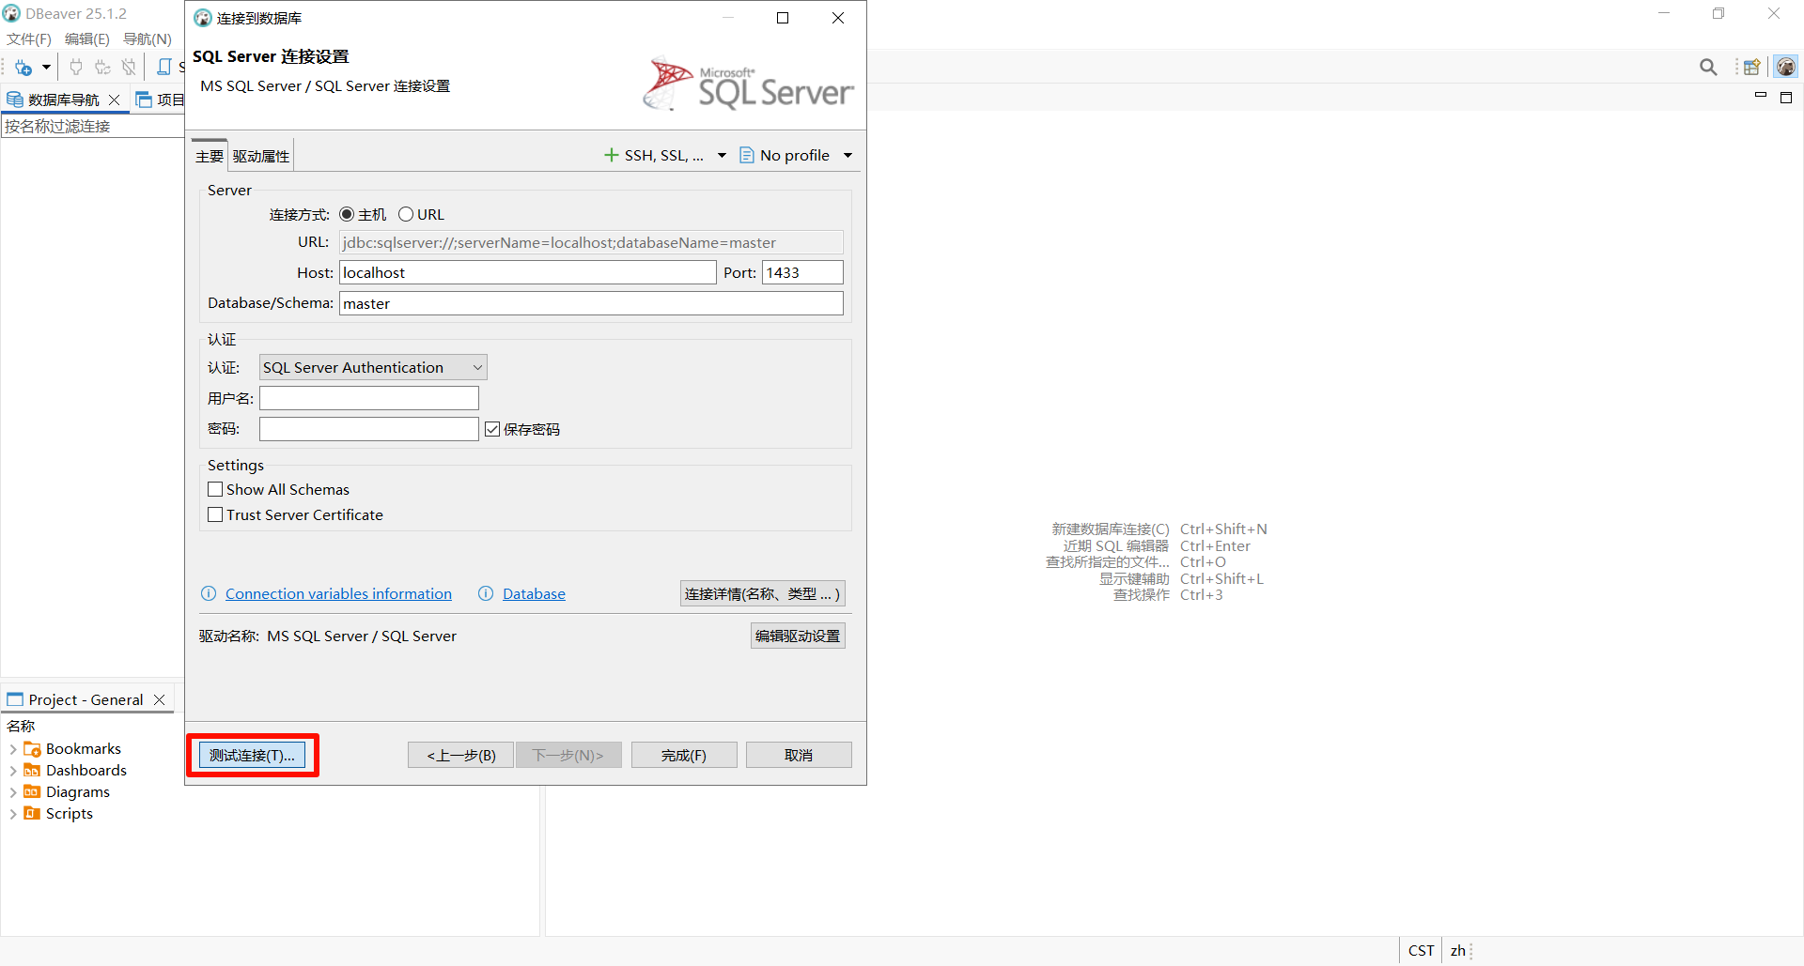The height and width of the screenshot is (966, 1804).
Task: Select the 主机 connection radio button
Action: (x=347, y=214)
